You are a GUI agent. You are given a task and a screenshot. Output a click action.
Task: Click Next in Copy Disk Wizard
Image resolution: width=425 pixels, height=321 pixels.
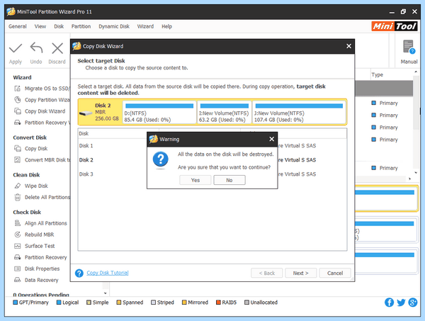click(300, 273)
